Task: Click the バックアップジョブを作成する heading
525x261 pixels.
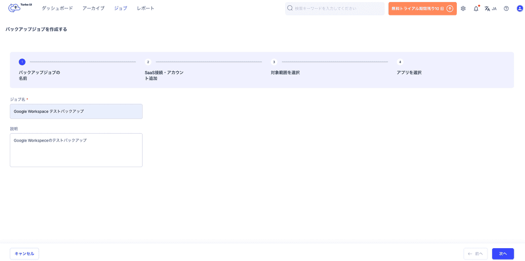Action: coord(36,29)
